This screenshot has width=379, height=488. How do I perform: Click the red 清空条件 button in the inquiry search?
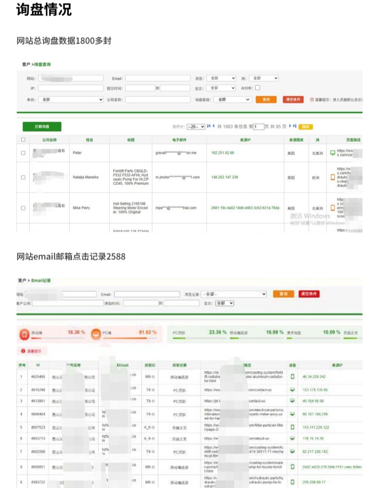pyautogui.click(x=293, y=100)
